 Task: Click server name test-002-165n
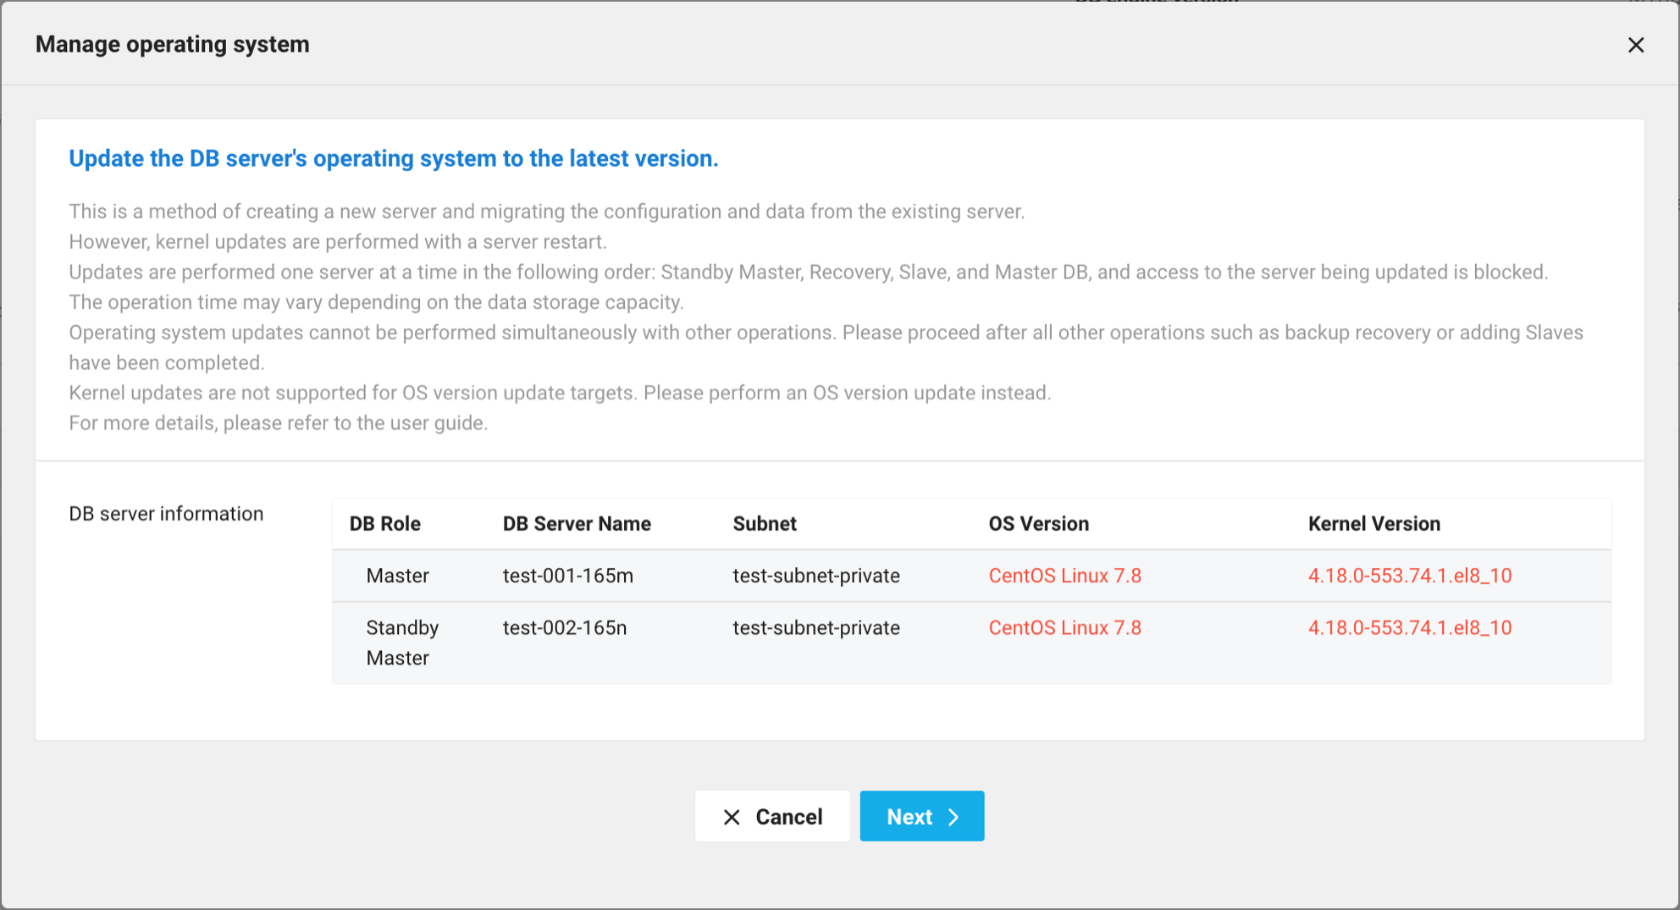click(x=565, y=628)
